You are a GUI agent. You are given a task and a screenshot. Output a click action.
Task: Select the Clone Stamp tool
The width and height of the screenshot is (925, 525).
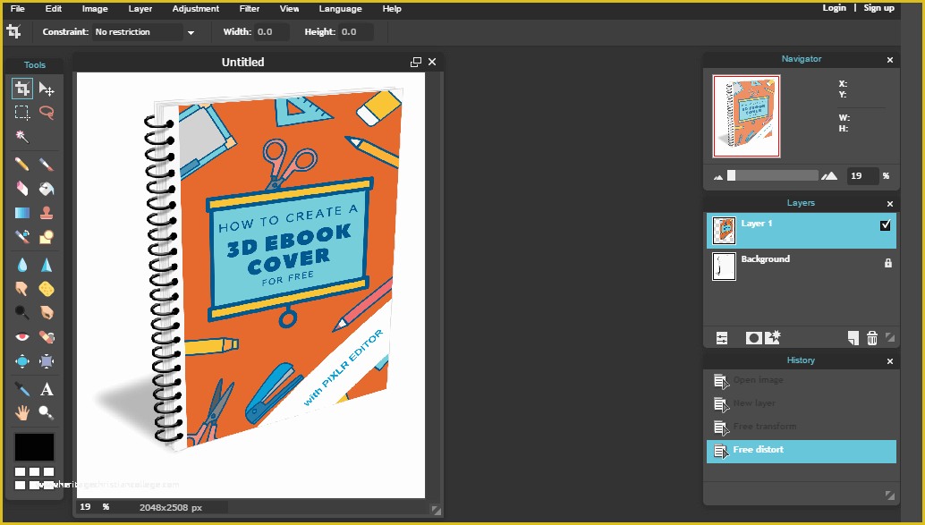pos(47,212)
